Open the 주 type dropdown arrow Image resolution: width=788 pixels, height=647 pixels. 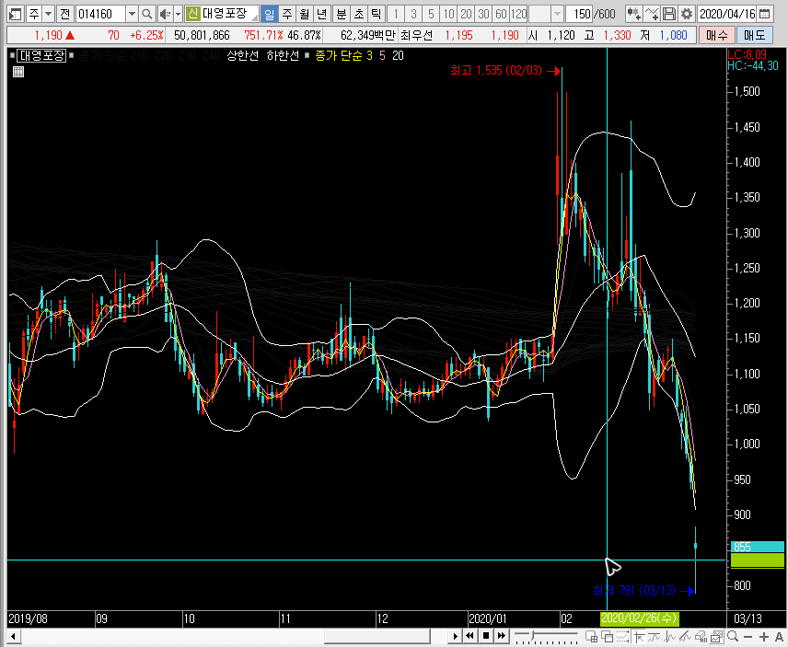(x=49, y=14)
